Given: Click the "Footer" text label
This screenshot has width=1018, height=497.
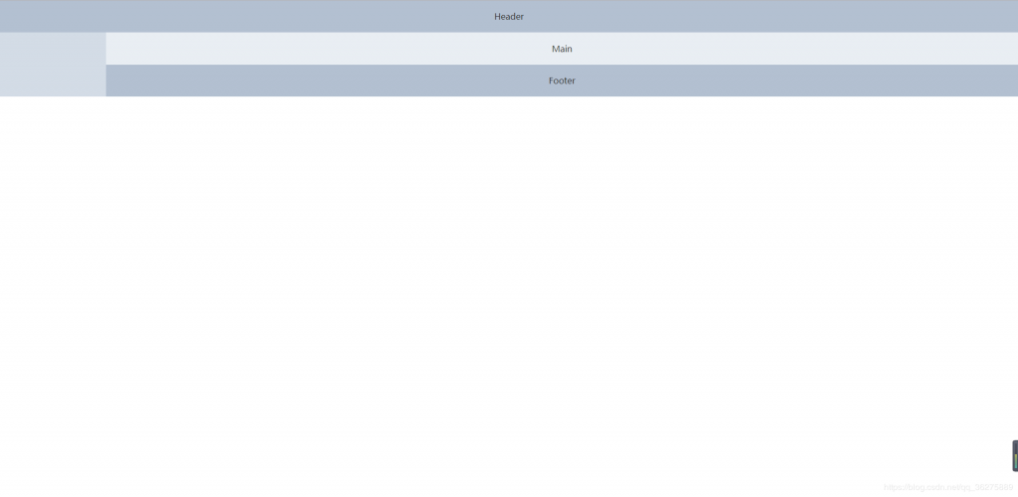Looking at the screenshot, I should (x=562, y=81).
